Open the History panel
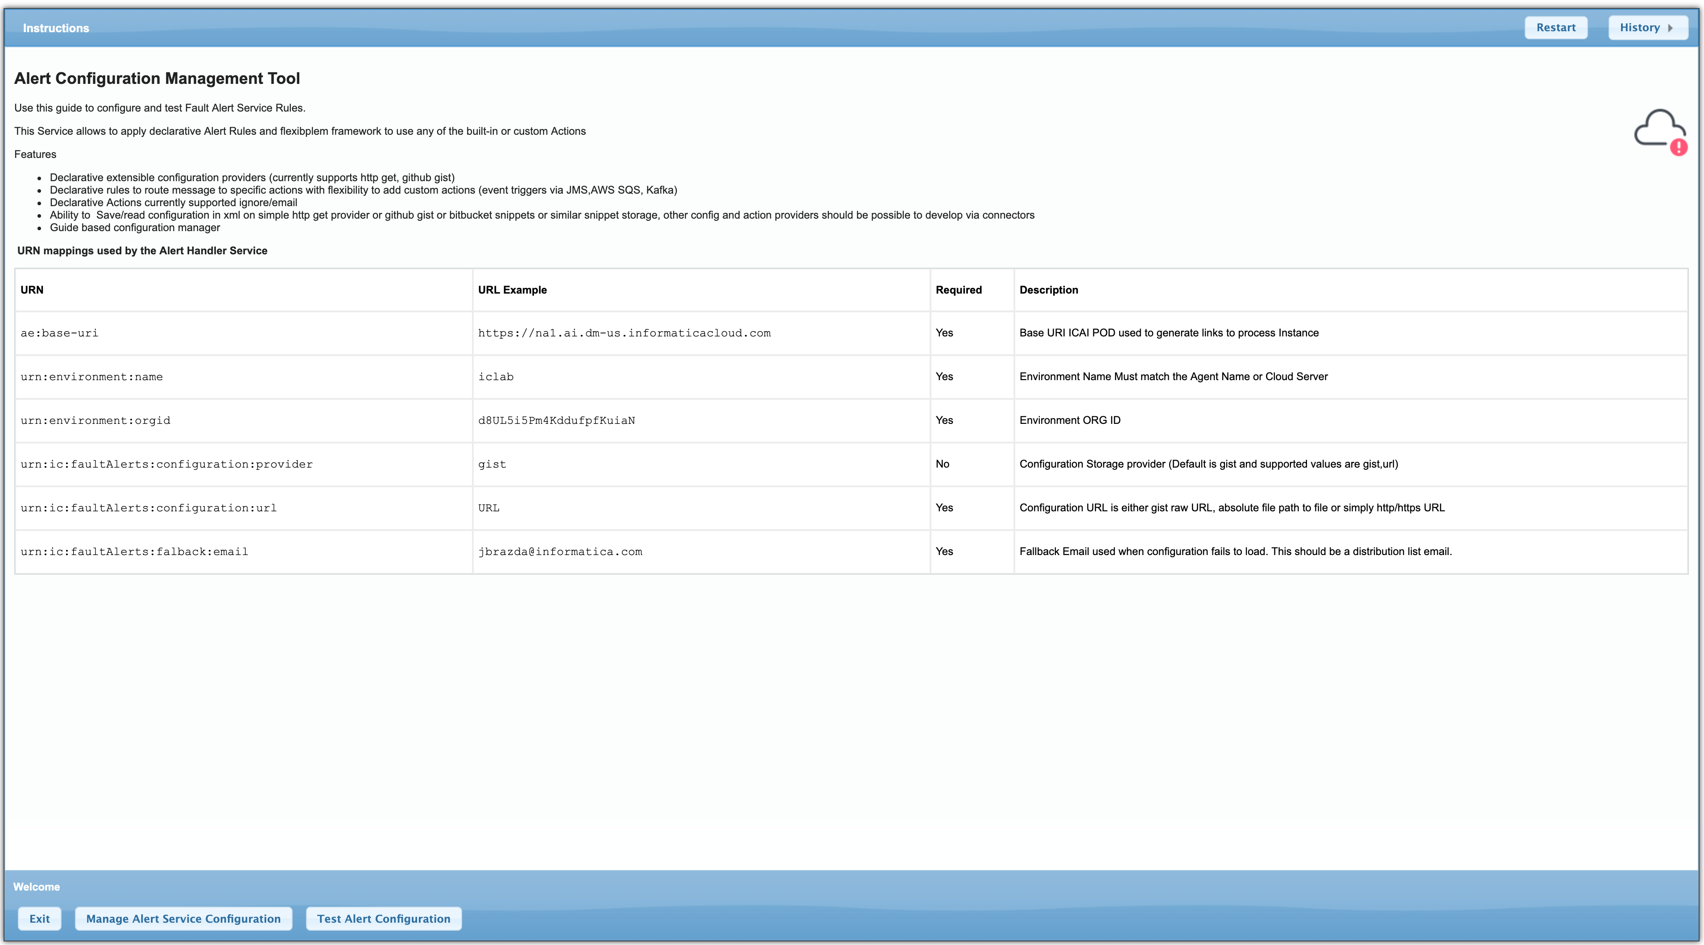Screen dimensions: 1704x945 pos(1647,28)
